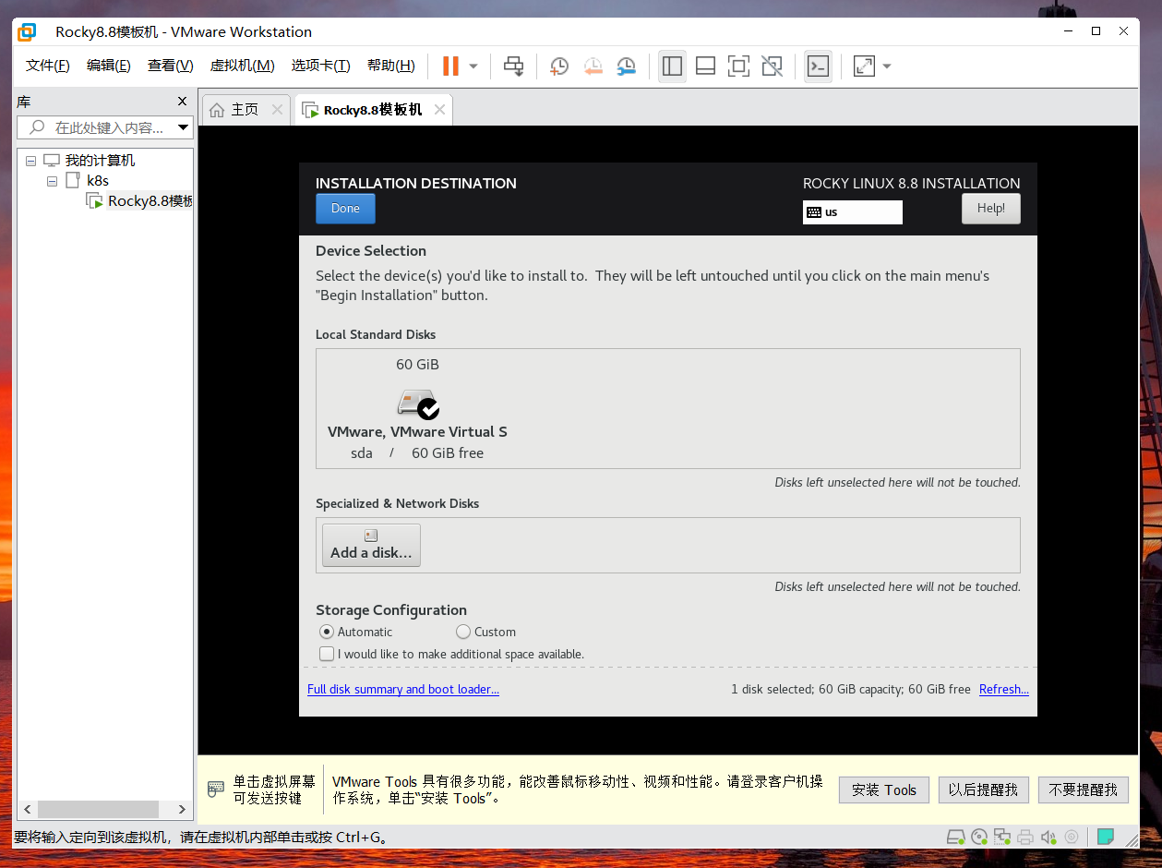
Task: Click the us keyboard layout indicator
Action: click(853, 212)
